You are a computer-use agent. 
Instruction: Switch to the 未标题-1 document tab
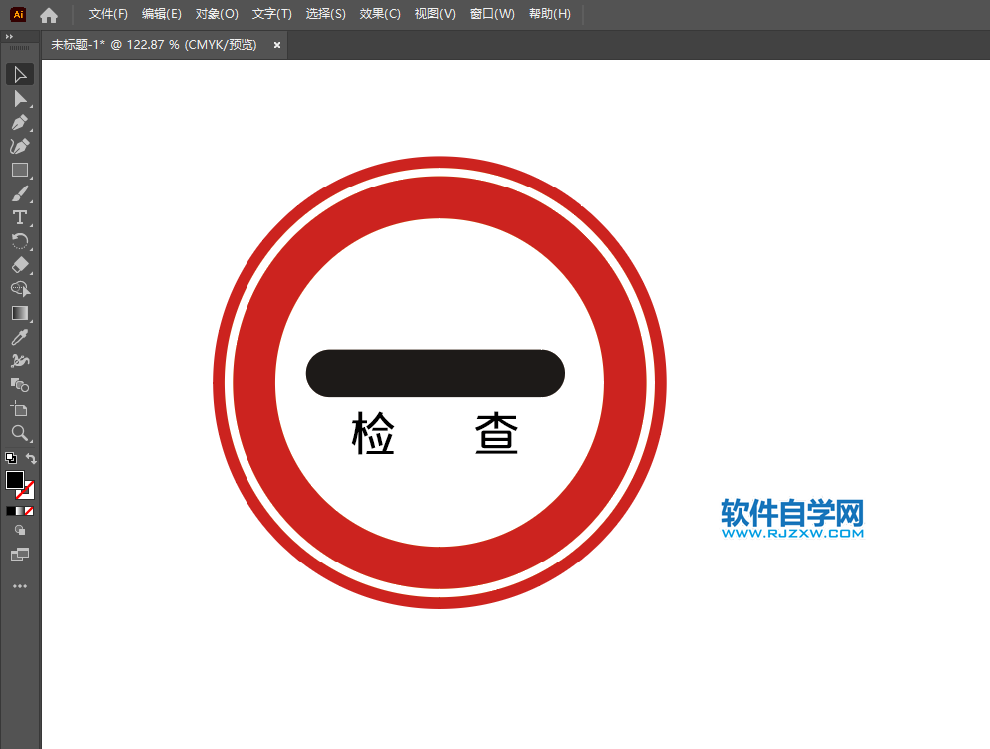pyautogui.click(x=150, y=44)
